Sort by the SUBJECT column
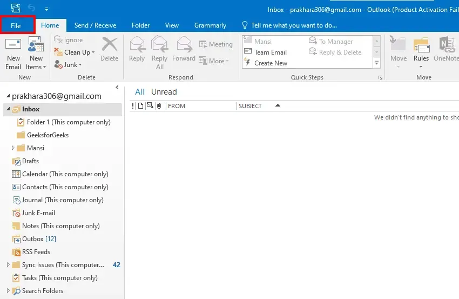 coord(250,106)
